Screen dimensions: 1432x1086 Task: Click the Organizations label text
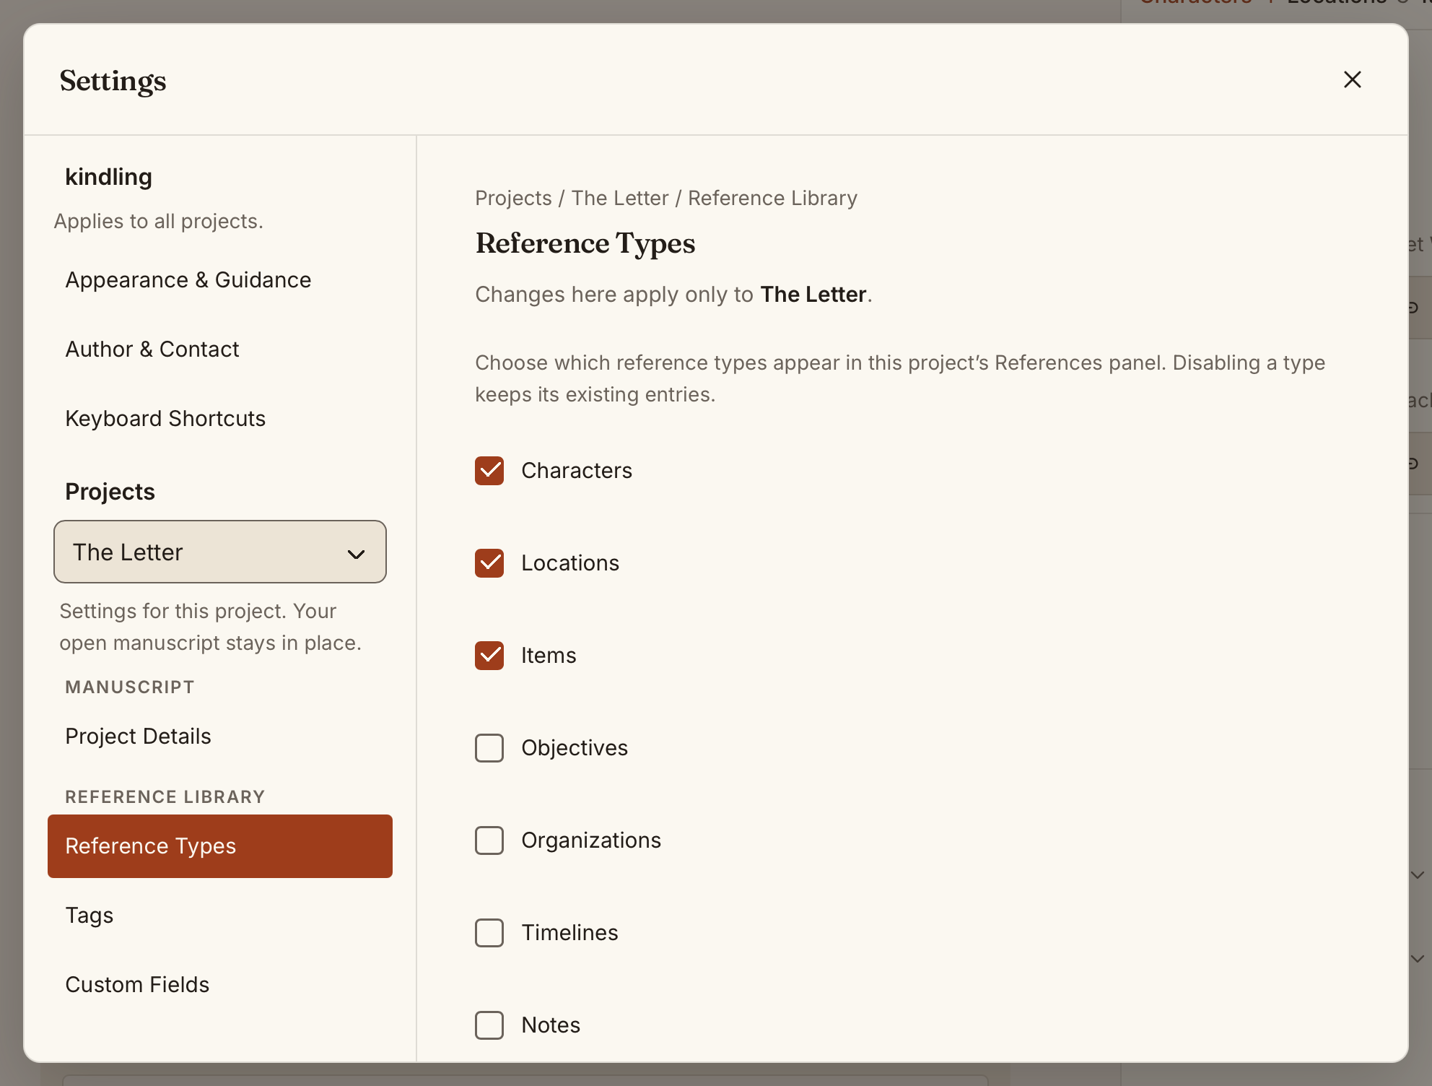point(591,840)
